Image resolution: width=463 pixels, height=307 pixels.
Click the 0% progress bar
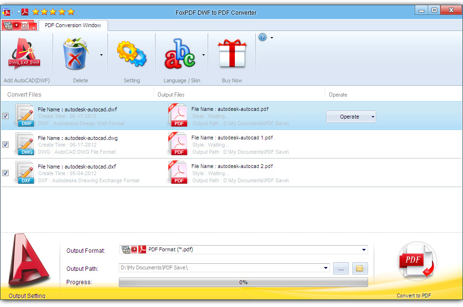coord(243,282)
